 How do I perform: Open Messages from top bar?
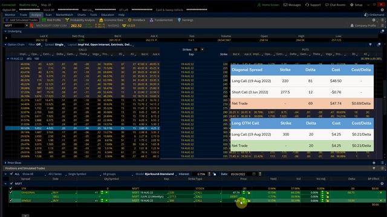[x=292, y=5]
